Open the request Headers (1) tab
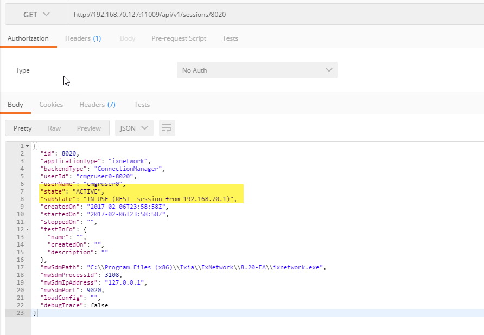484x335 pixels. point(83,38)
